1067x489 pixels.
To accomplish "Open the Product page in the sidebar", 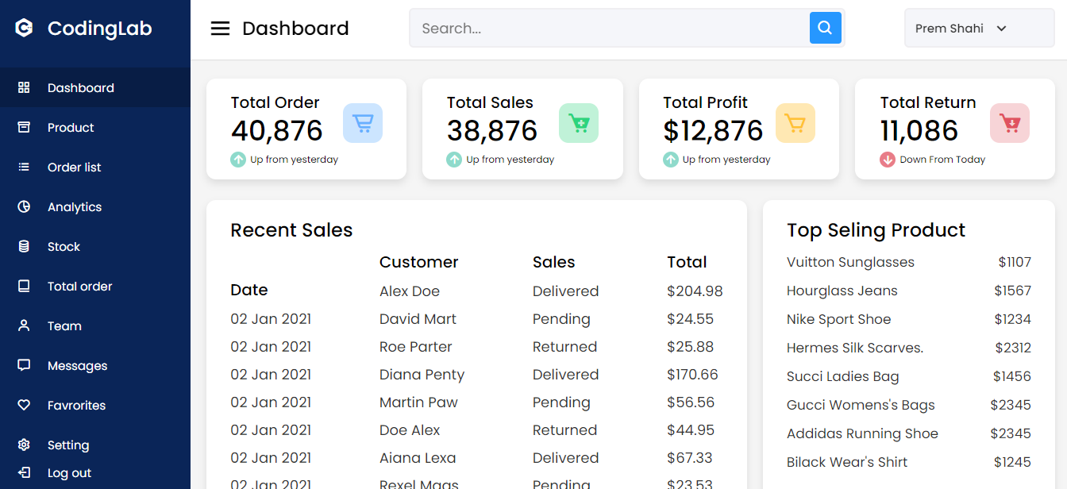I will coord(71,127).
